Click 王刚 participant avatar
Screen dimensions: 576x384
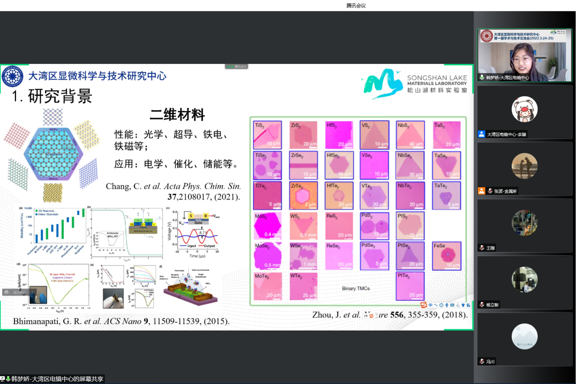point(524,223)
